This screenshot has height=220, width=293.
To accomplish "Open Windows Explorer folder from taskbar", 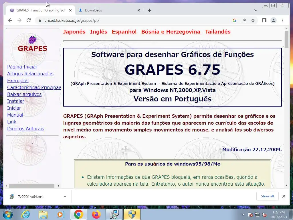I will coord(43,214).
